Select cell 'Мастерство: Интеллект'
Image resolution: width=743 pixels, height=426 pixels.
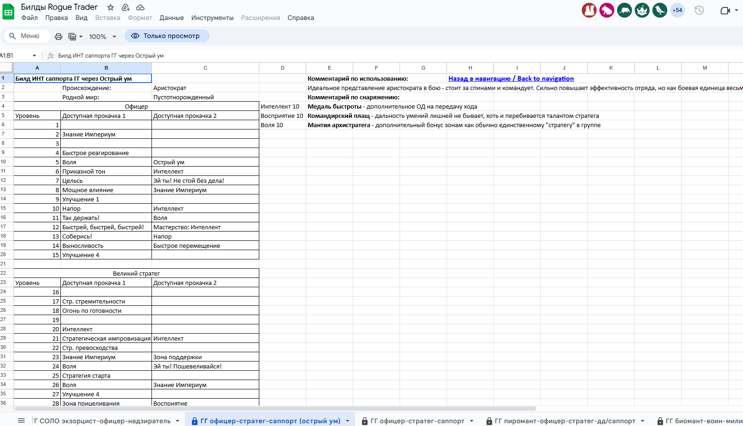point(205,227)
